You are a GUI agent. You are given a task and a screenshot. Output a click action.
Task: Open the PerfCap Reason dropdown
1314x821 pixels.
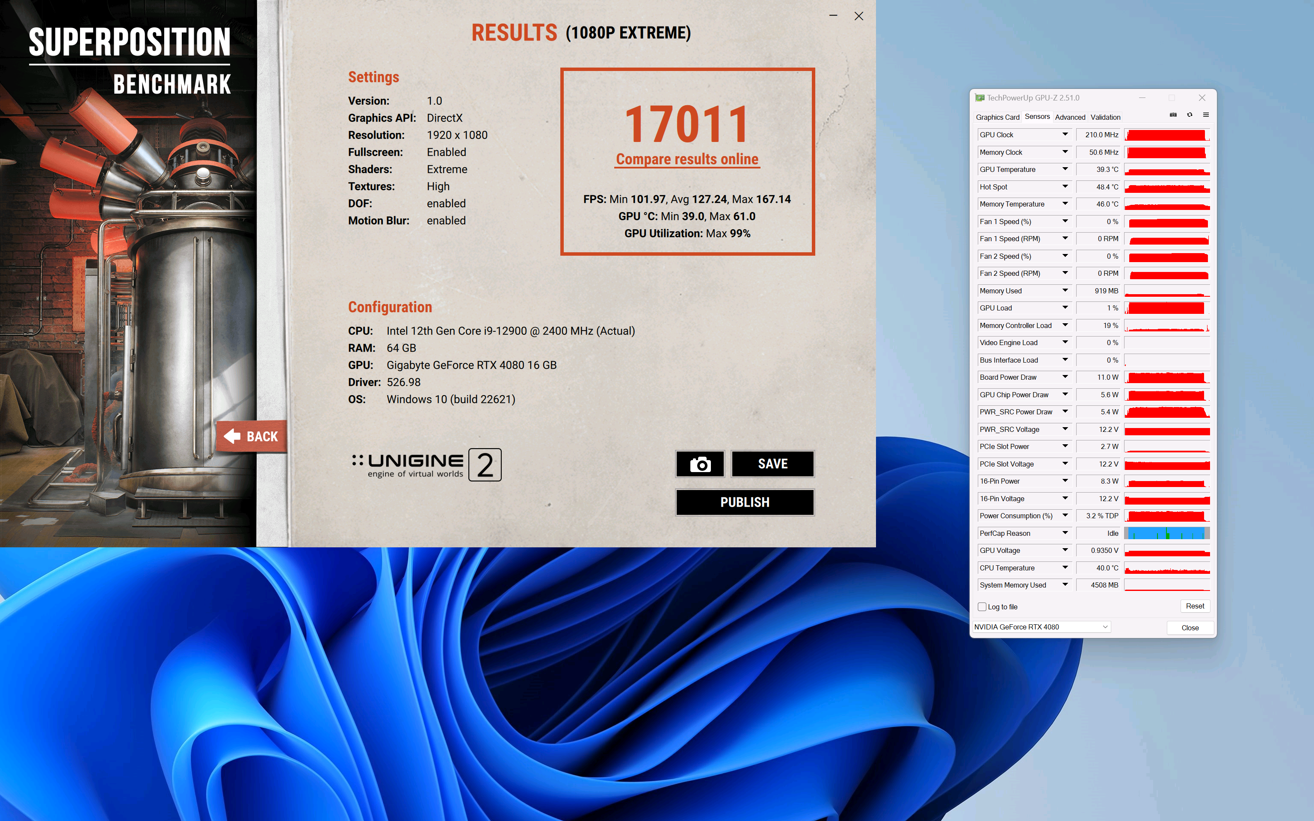pos(1065,533)
